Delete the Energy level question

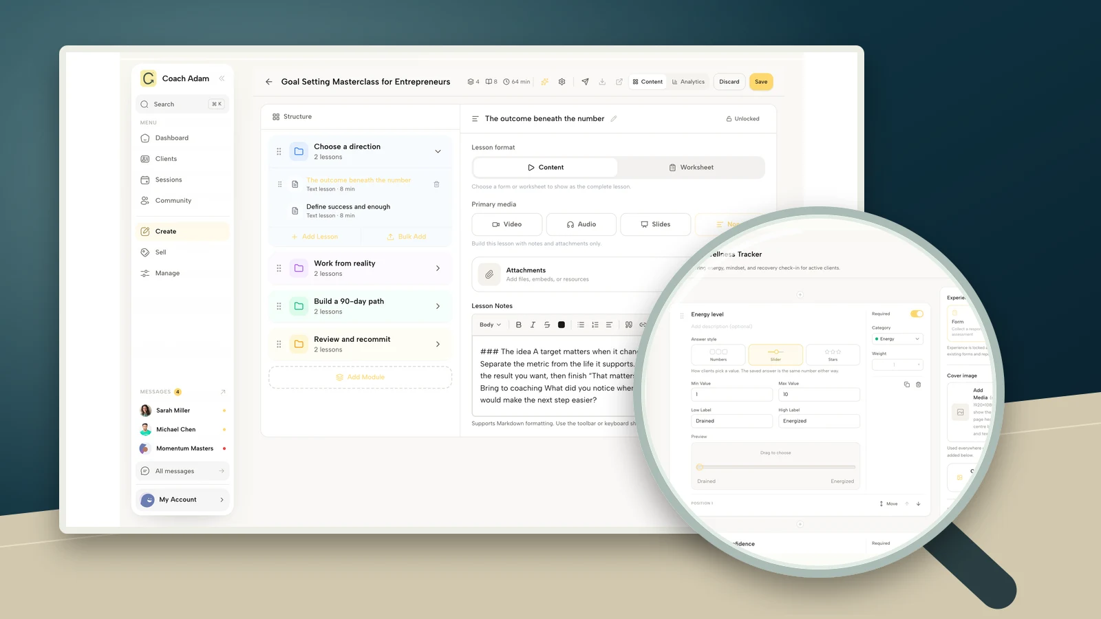(x=919, y=384)
